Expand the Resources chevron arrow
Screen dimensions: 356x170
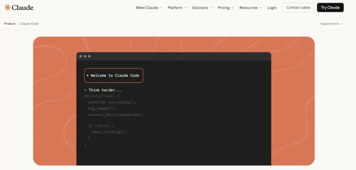click(260, 8)
